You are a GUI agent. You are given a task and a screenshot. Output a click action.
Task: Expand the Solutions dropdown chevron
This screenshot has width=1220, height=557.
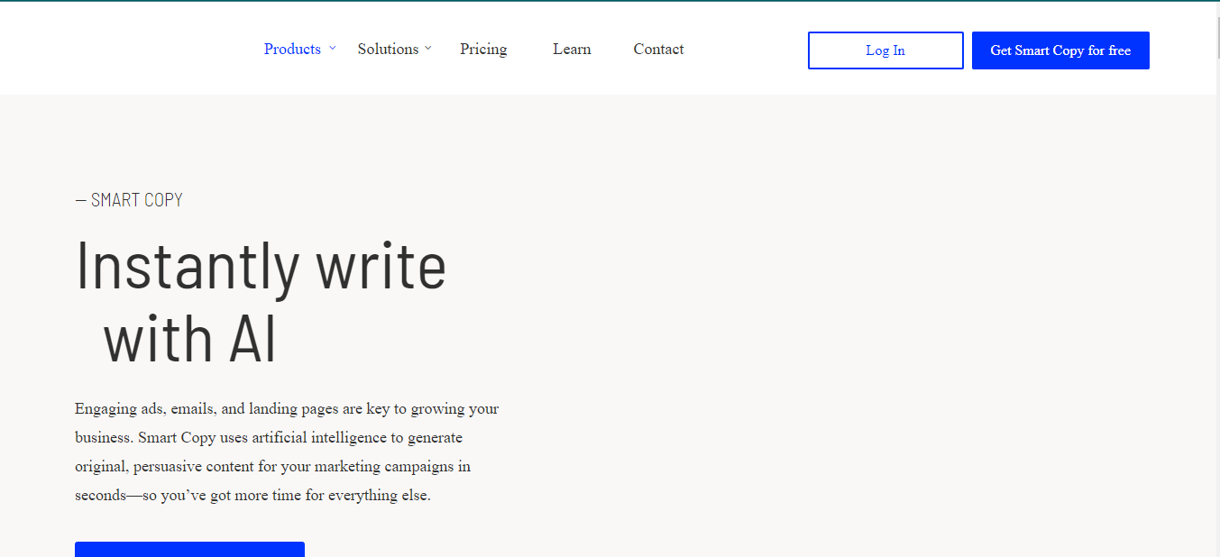tap(428, 48)
